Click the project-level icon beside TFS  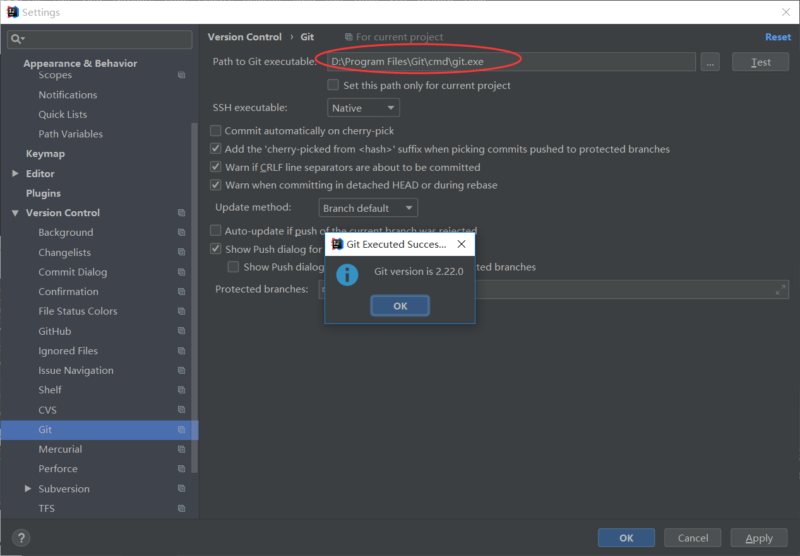(x=181, y=509)
